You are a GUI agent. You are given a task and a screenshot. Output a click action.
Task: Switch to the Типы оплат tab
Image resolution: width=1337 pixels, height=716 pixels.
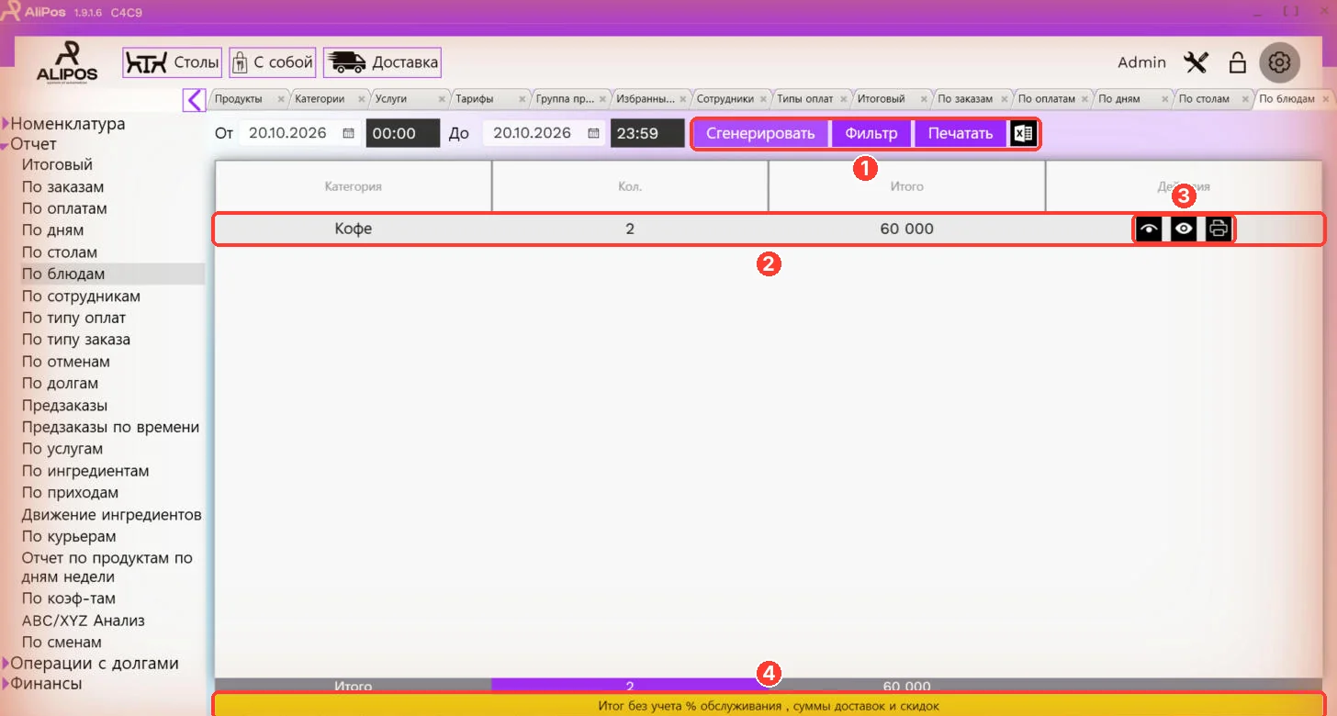[x=804, y=99]
